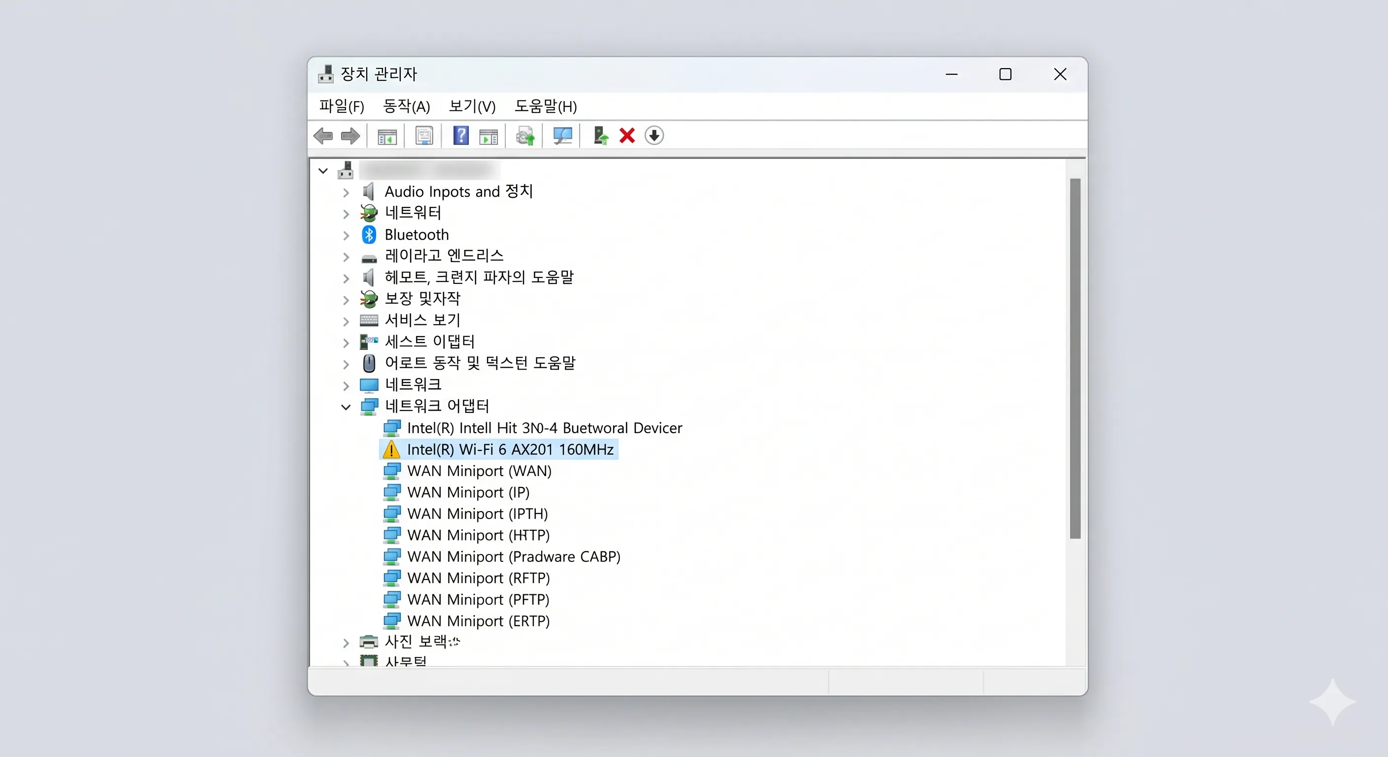Image resolution: width=1388 pixels, height=757 pixels.
Task: Click the keyboard icon beside 서비스 보기
Action: point(369,320)
